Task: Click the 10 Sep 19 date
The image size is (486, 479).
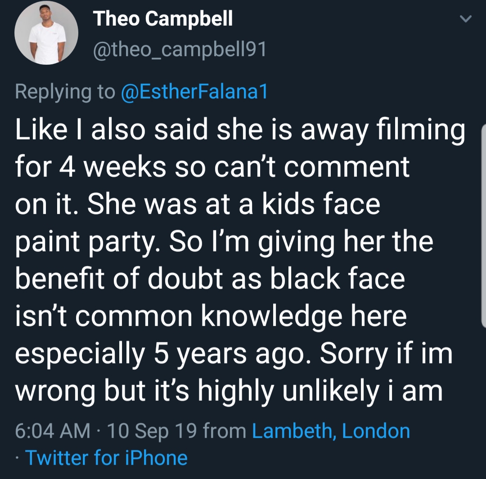Action: click(152, 431)
